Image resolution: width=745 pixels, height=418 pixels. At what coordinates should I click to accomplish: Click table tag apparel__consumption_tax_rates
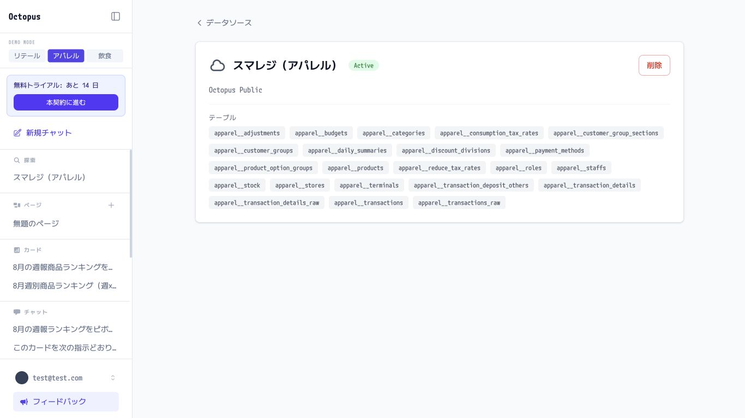tap(489, 133)
